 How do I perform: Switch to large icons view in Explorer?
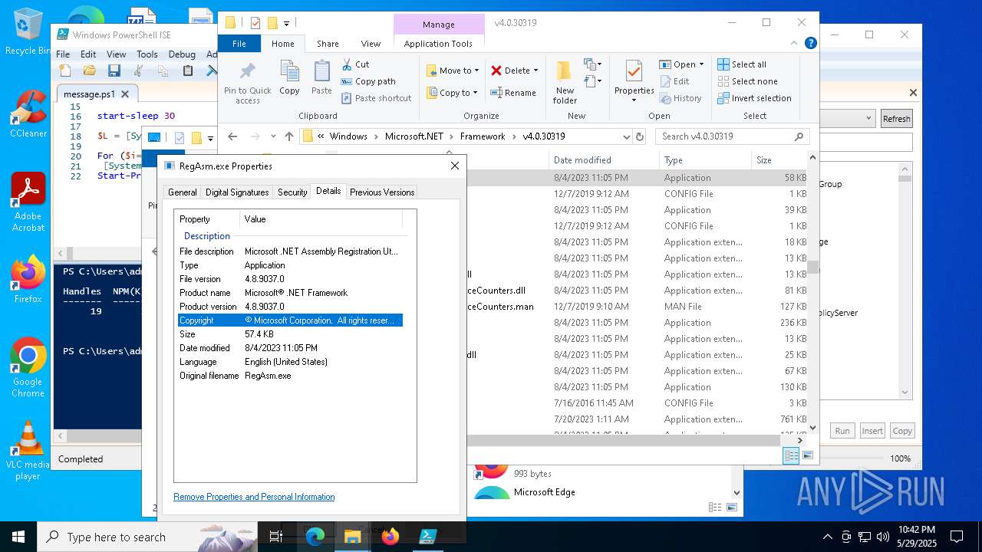pos(808,455)
